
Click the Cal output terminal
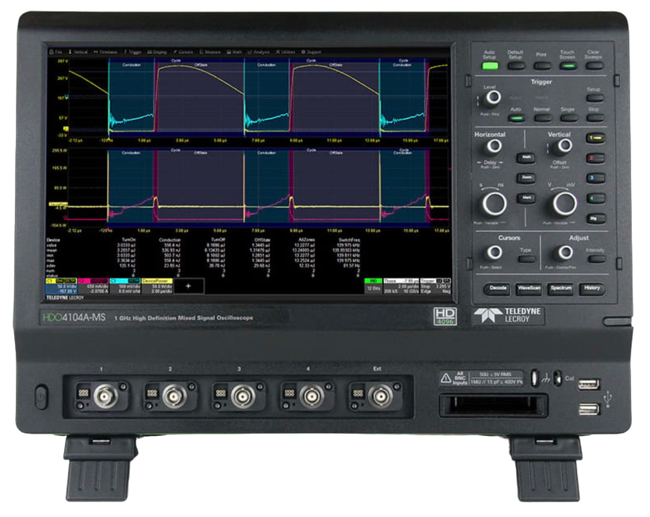557,378
